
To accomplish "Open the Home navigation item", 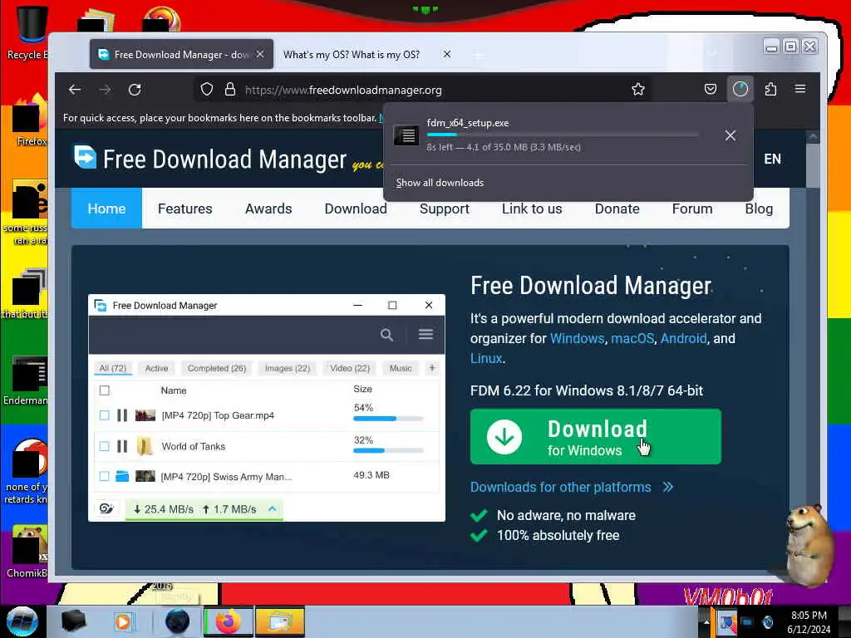I will tap(106, 209).
